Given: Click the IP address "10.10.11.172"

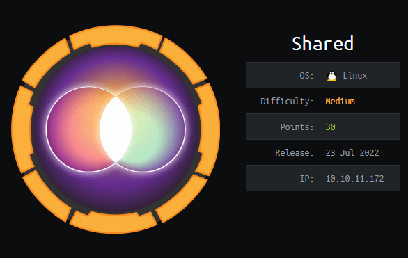Looking at the screenshot, I should tap(354, 178).
